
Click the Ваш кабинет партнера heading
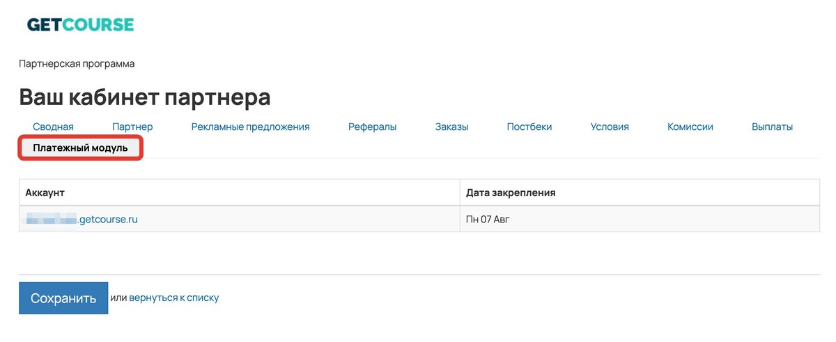coord(144,97)
